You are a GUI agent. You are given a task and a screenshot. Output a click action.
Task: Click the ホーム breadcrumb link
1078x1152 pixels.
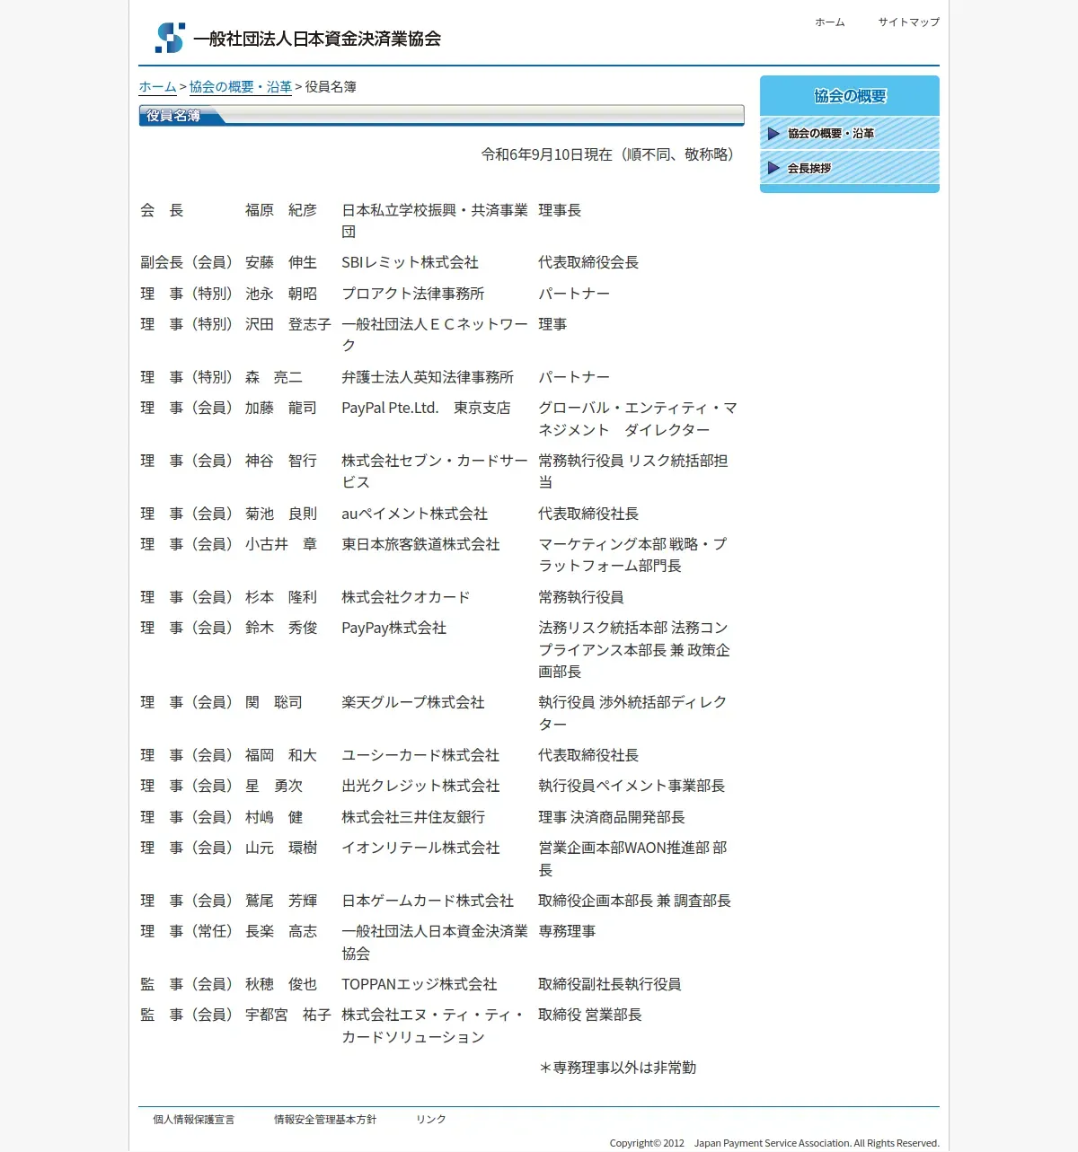pyautogui.click(x=157, y=87)
